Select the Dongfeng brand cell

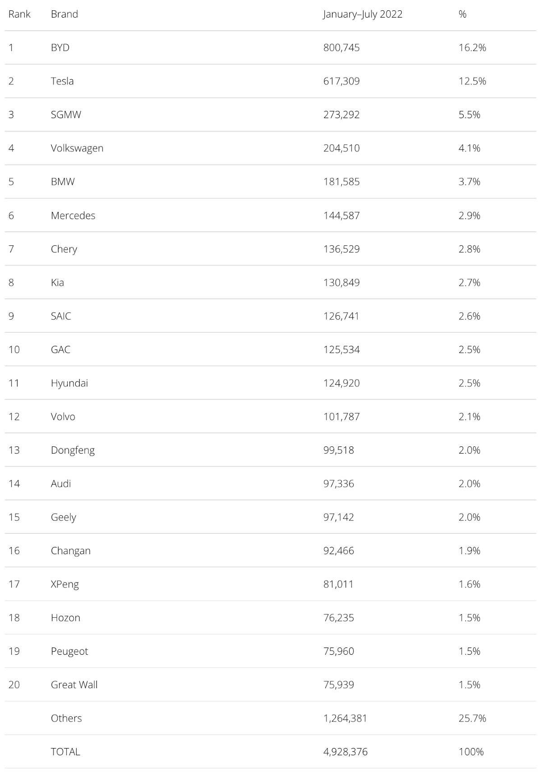[73, 450]
